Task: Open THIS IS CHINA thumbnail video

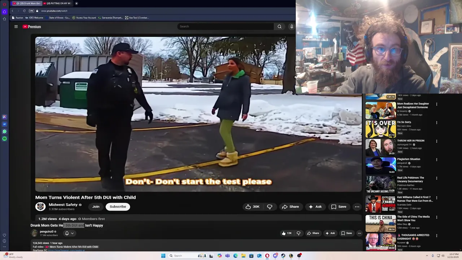Action: (380, 223)
